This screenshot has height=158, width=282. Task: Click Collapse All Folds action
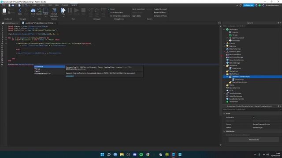point(160,16)
